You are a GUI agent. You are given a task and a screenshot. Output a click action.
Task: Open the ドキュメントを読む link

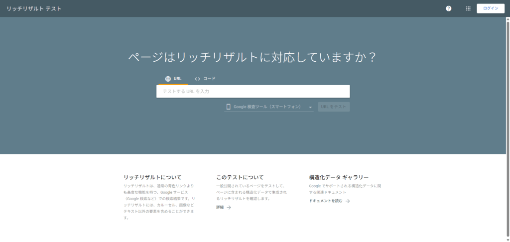326,201
